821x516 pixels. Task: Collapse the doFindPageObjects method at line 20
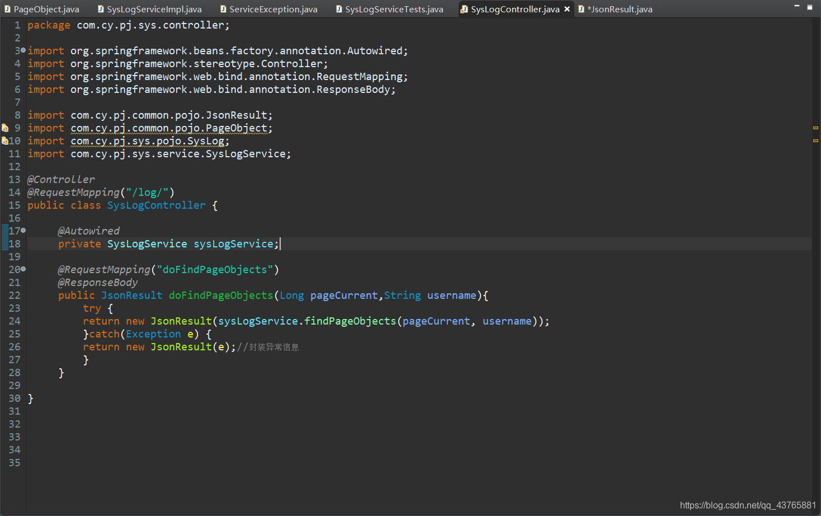coord(23,269)
